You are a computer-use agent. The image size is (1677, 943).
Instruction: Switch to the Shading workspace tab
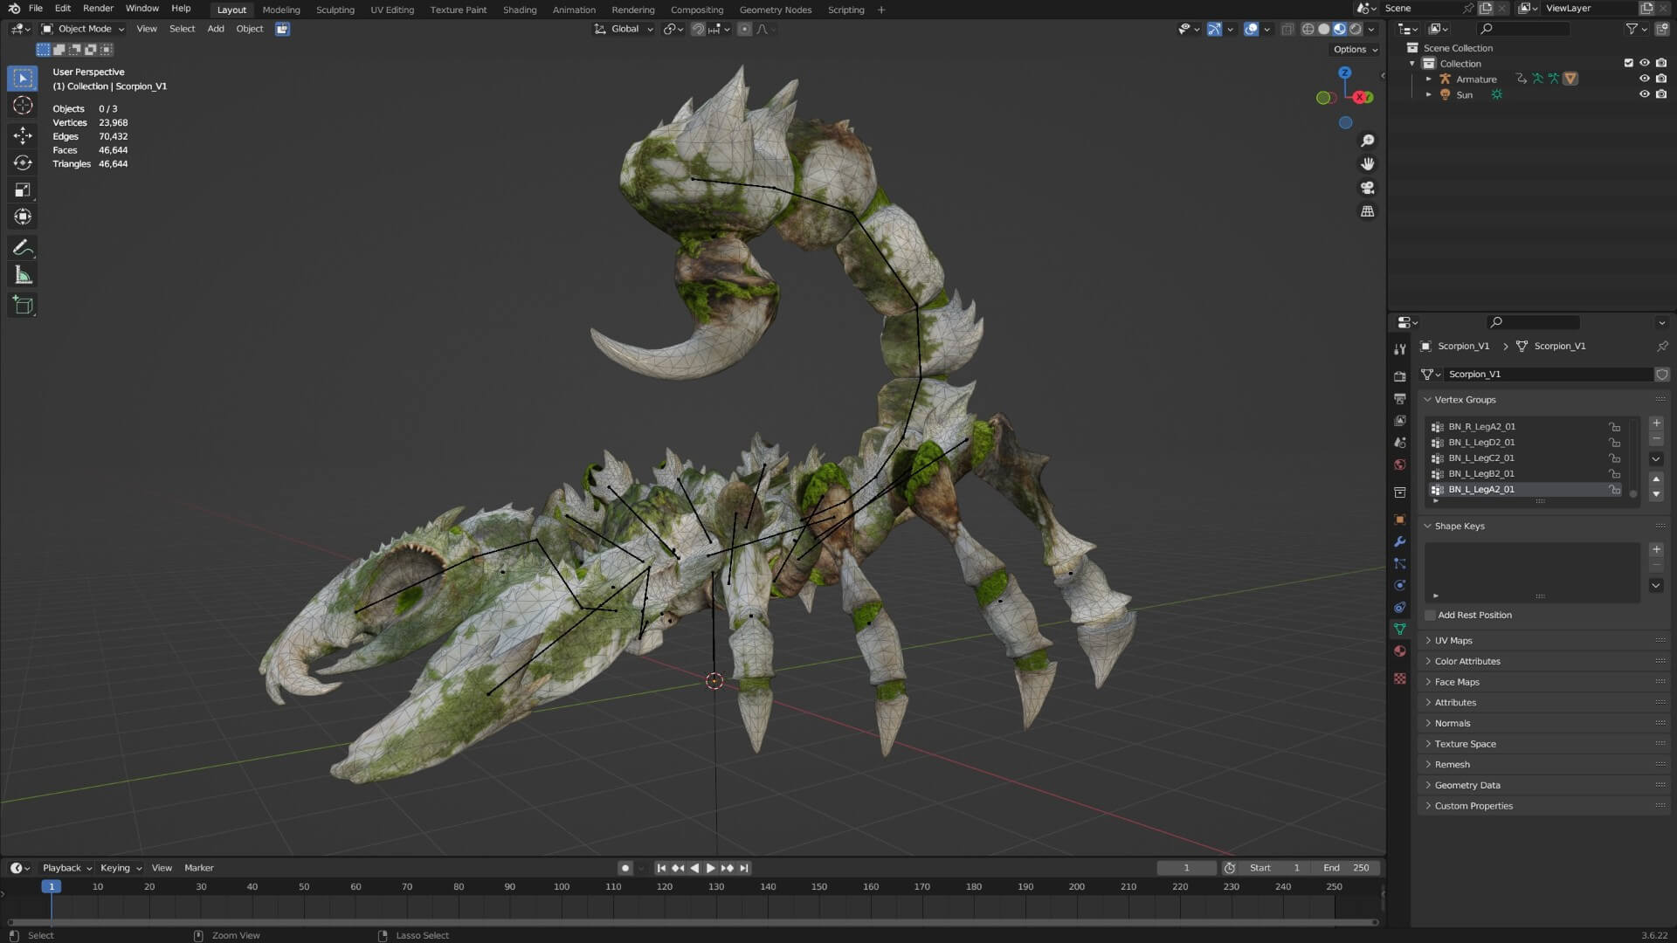[x=520, y=10]
